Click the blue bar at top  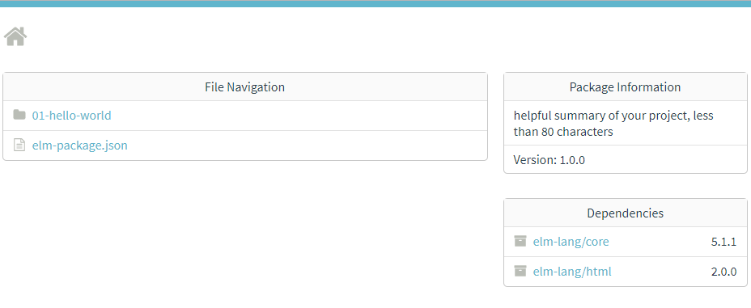point(375,3)
